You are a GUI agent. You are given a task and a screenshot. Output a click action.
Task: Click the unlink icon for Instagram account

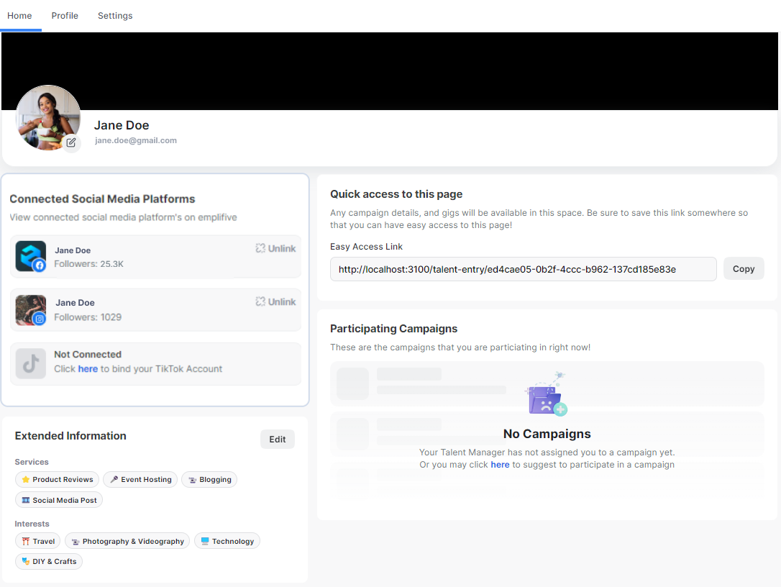pyautogui.click(x=260, y=302)
